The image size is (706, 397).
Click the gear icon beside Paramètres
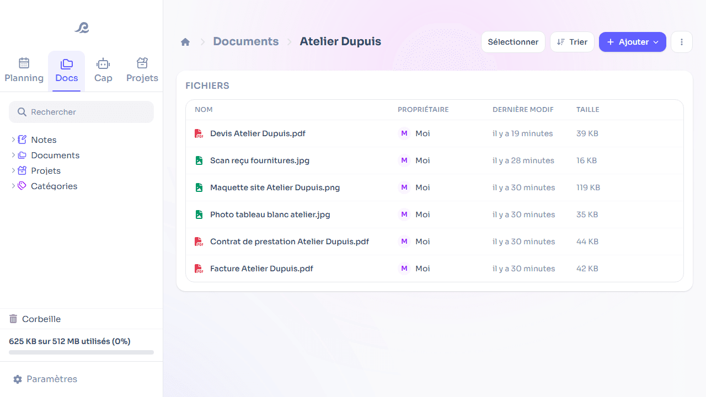click(x=18, y=379)
